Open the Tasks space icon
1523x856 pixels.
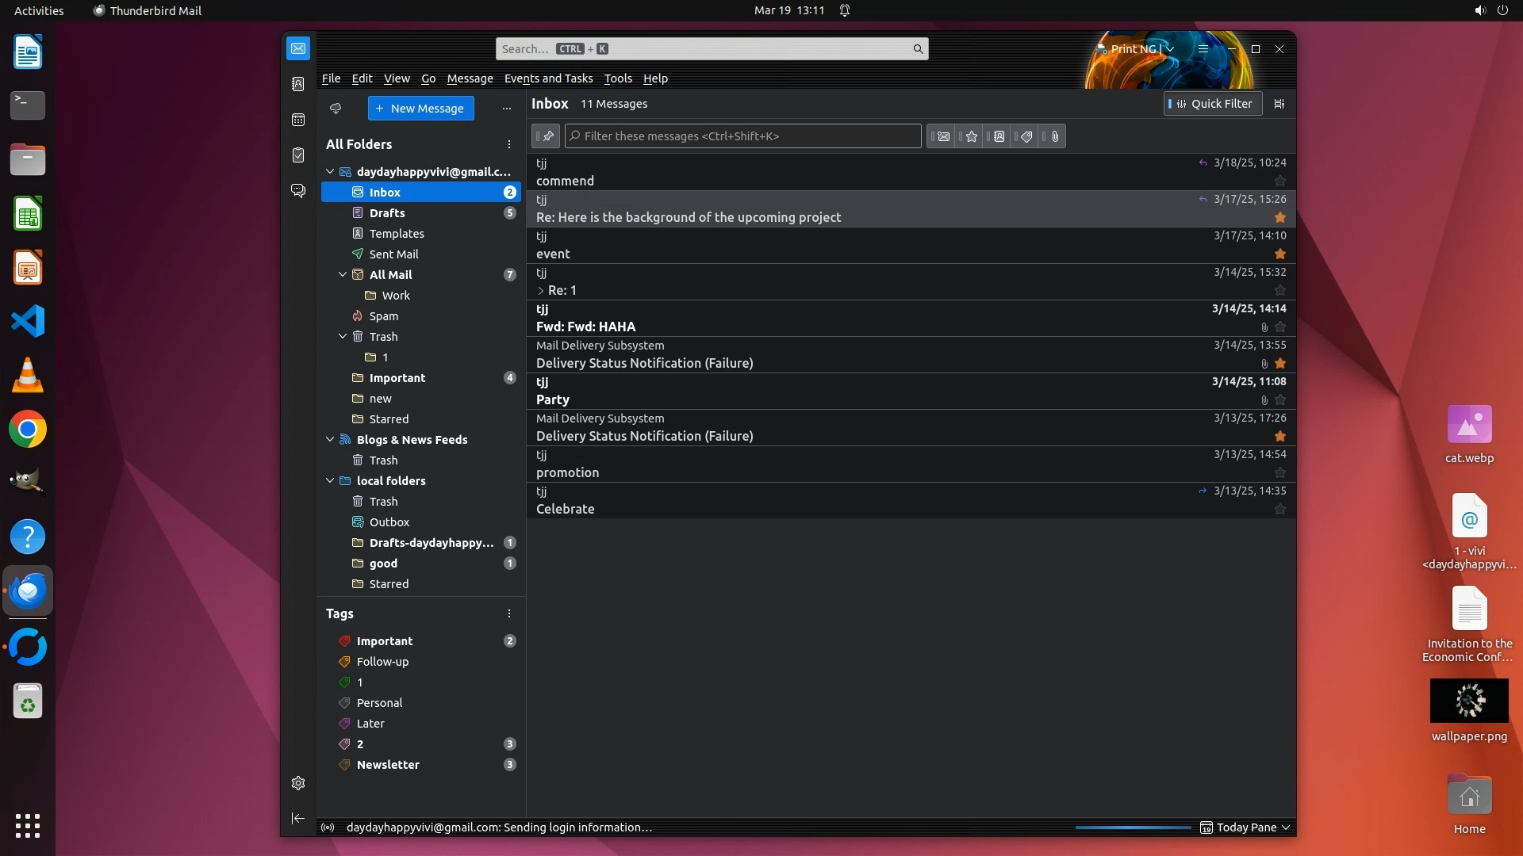[298, 155]
